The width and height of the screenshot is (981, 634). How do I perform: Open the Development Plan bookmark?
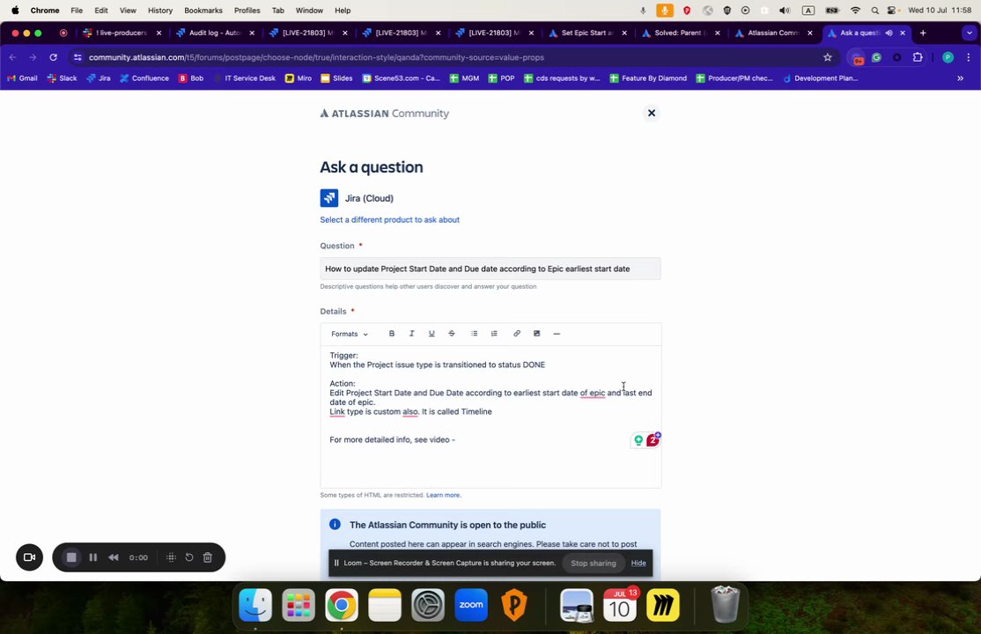821,78
